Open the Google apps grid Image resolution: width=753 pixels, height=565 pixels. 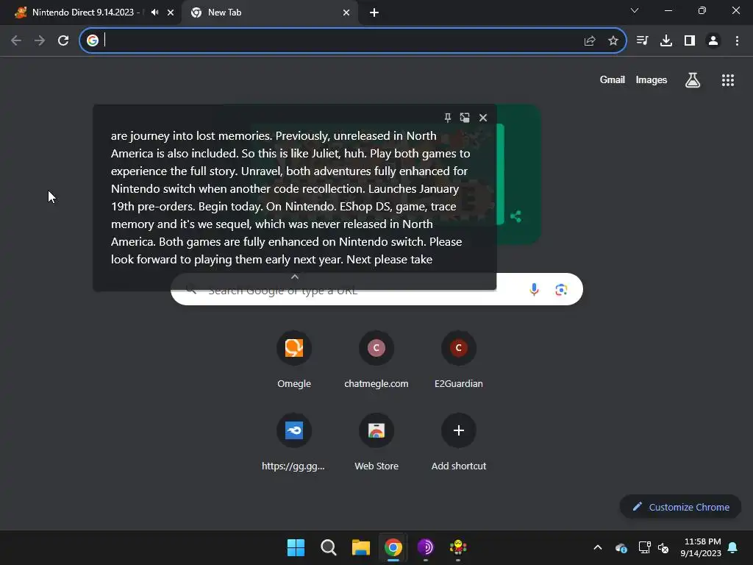(727, 80)
